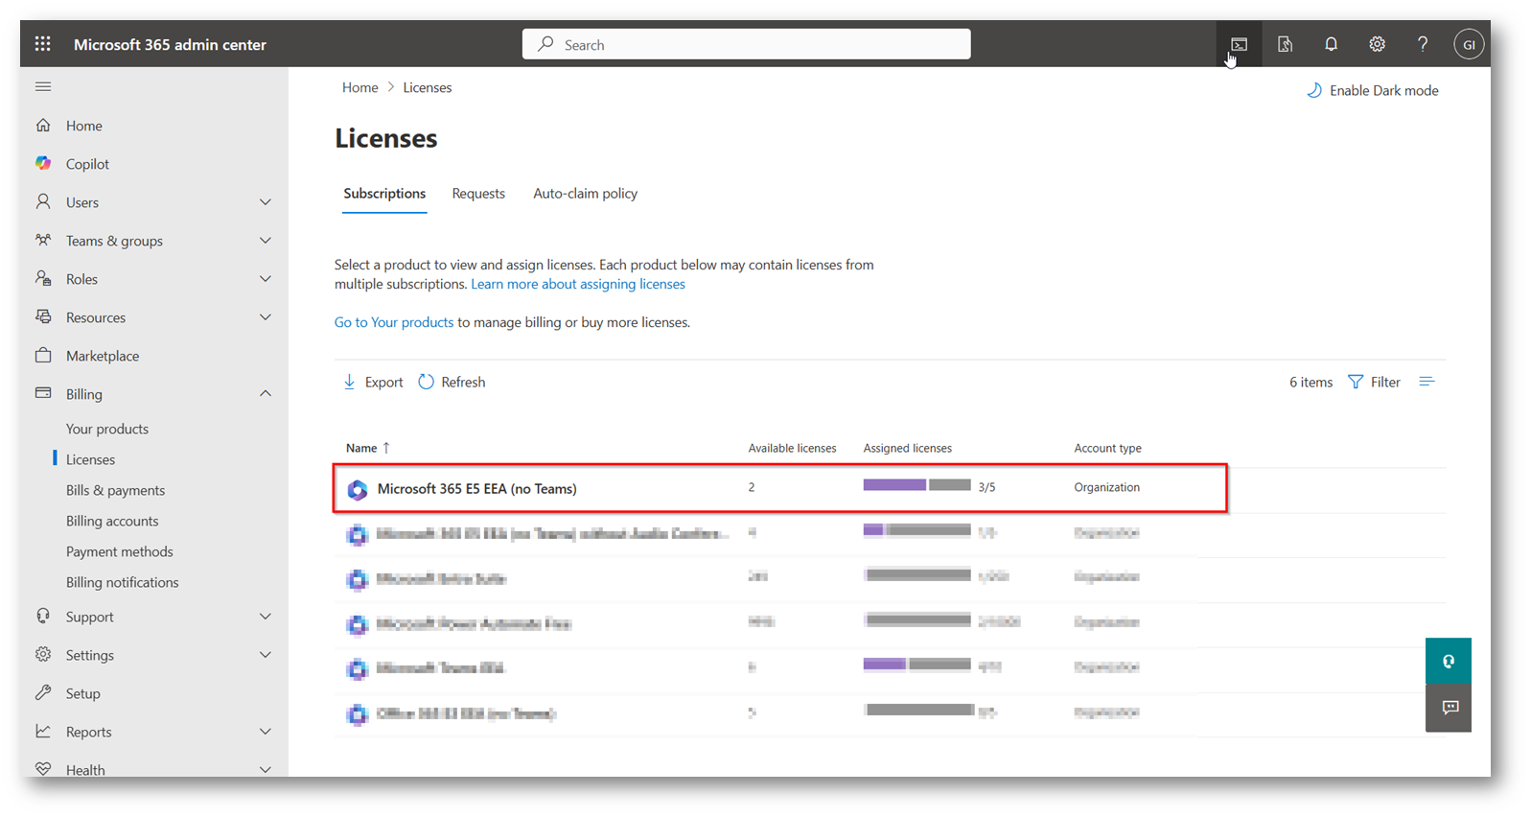This screenshot has width=1531, height=817.
Task: Switch to the Requests tab
Action: (478, 194)
